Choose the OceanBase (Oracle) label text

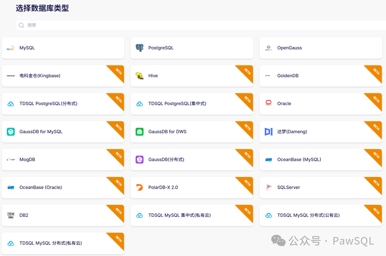click(x=41, y=187)
